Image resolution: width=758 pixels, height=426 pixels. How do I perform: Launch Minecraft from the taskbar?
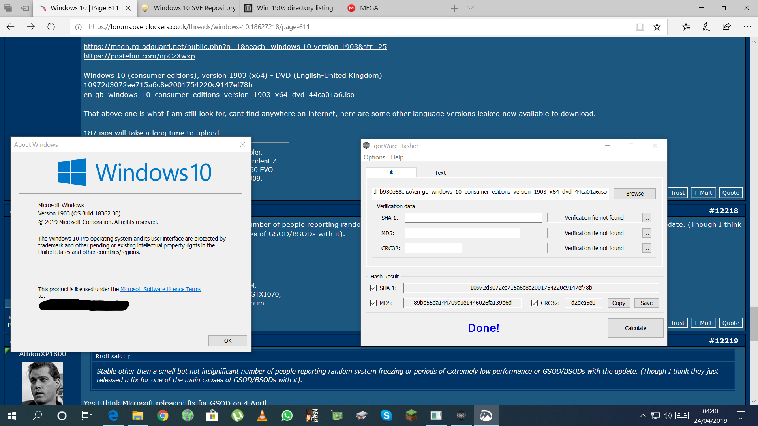(411, 416)
